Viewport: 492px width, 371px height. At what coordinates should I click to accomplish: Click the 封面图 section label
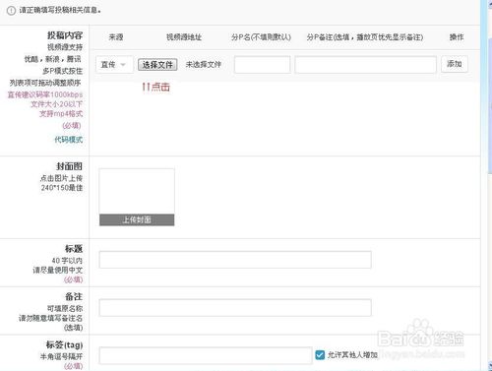(69, 166)
